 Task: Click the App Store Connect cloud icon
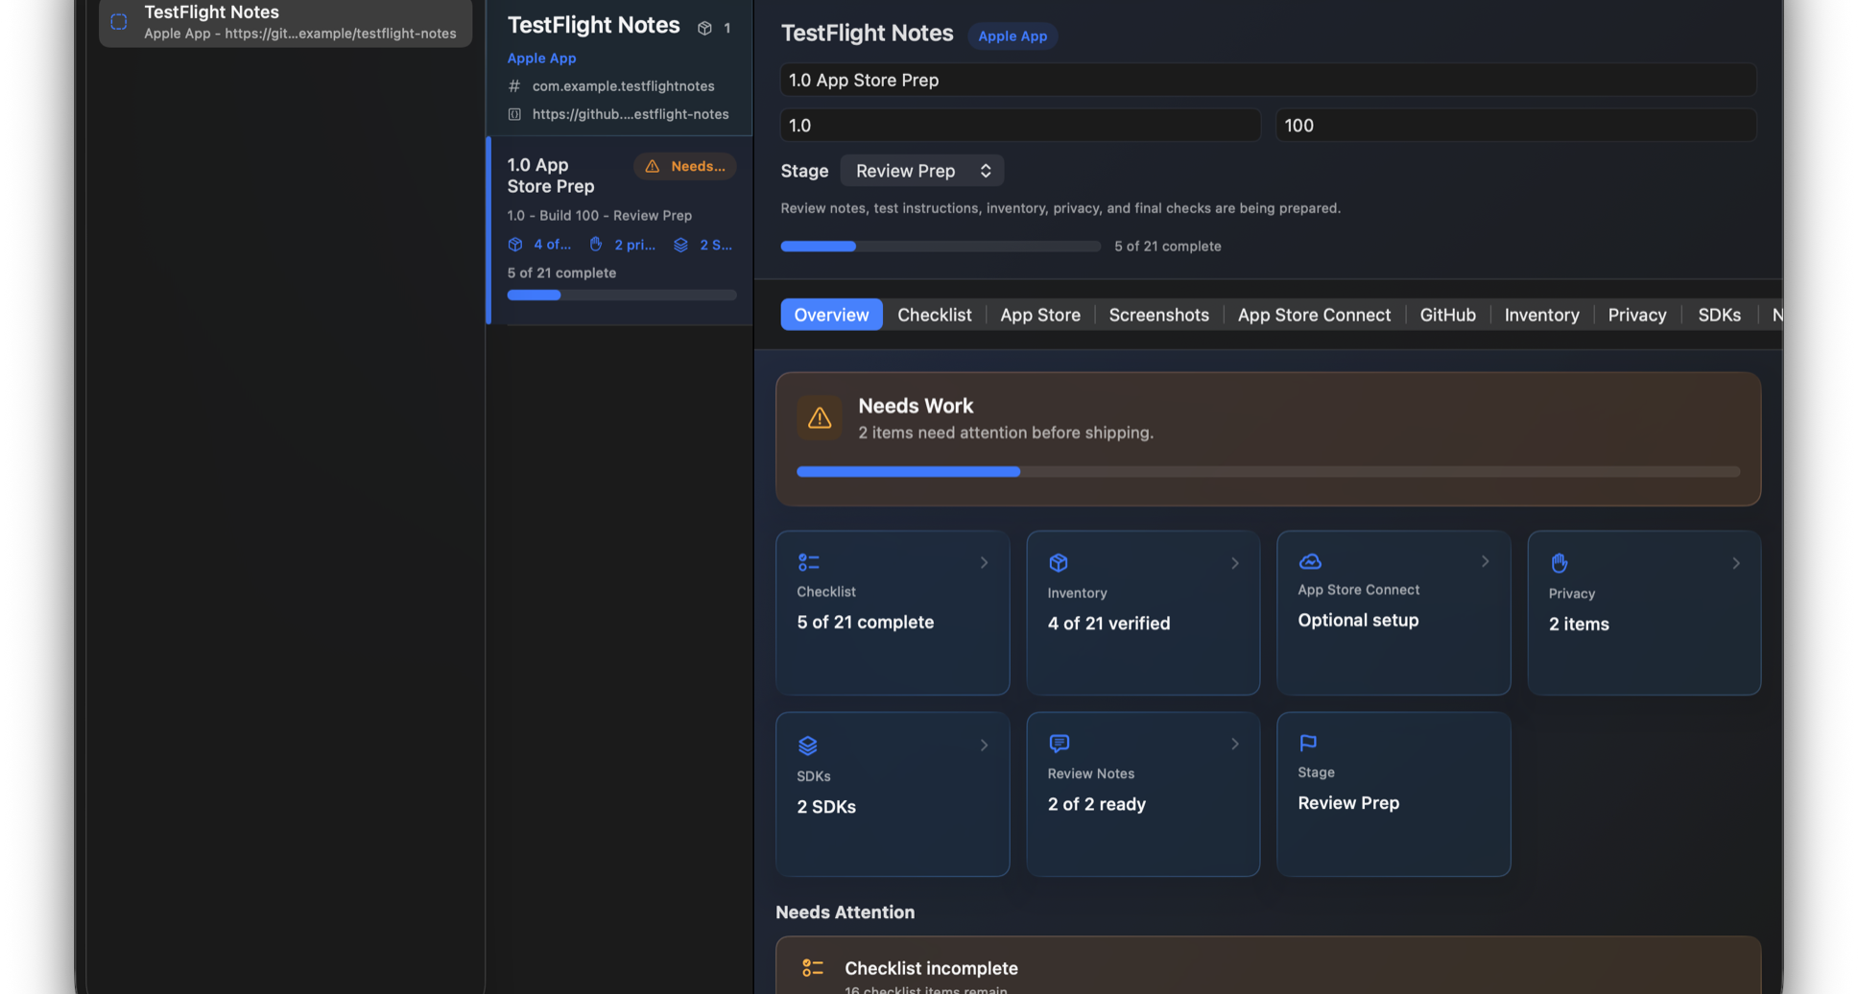click(1310, 561)
